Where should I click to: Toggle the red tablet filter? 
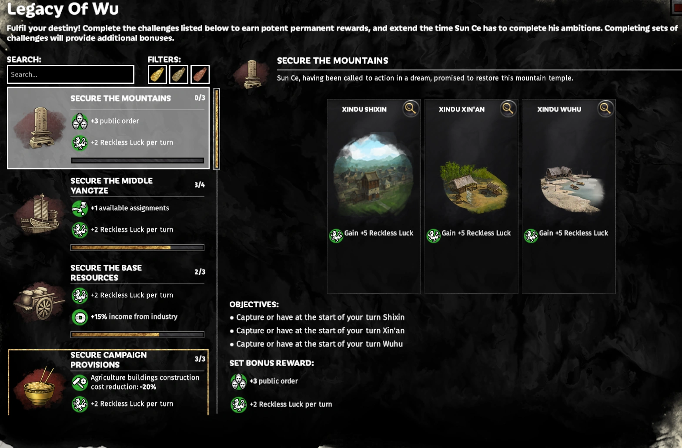pos(200,74)
